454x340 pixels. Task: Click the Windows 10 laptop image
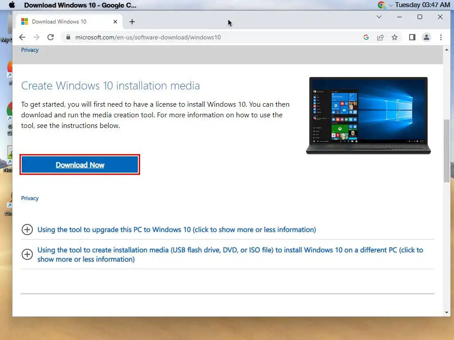pyautogui.click(x=368, y=116)
